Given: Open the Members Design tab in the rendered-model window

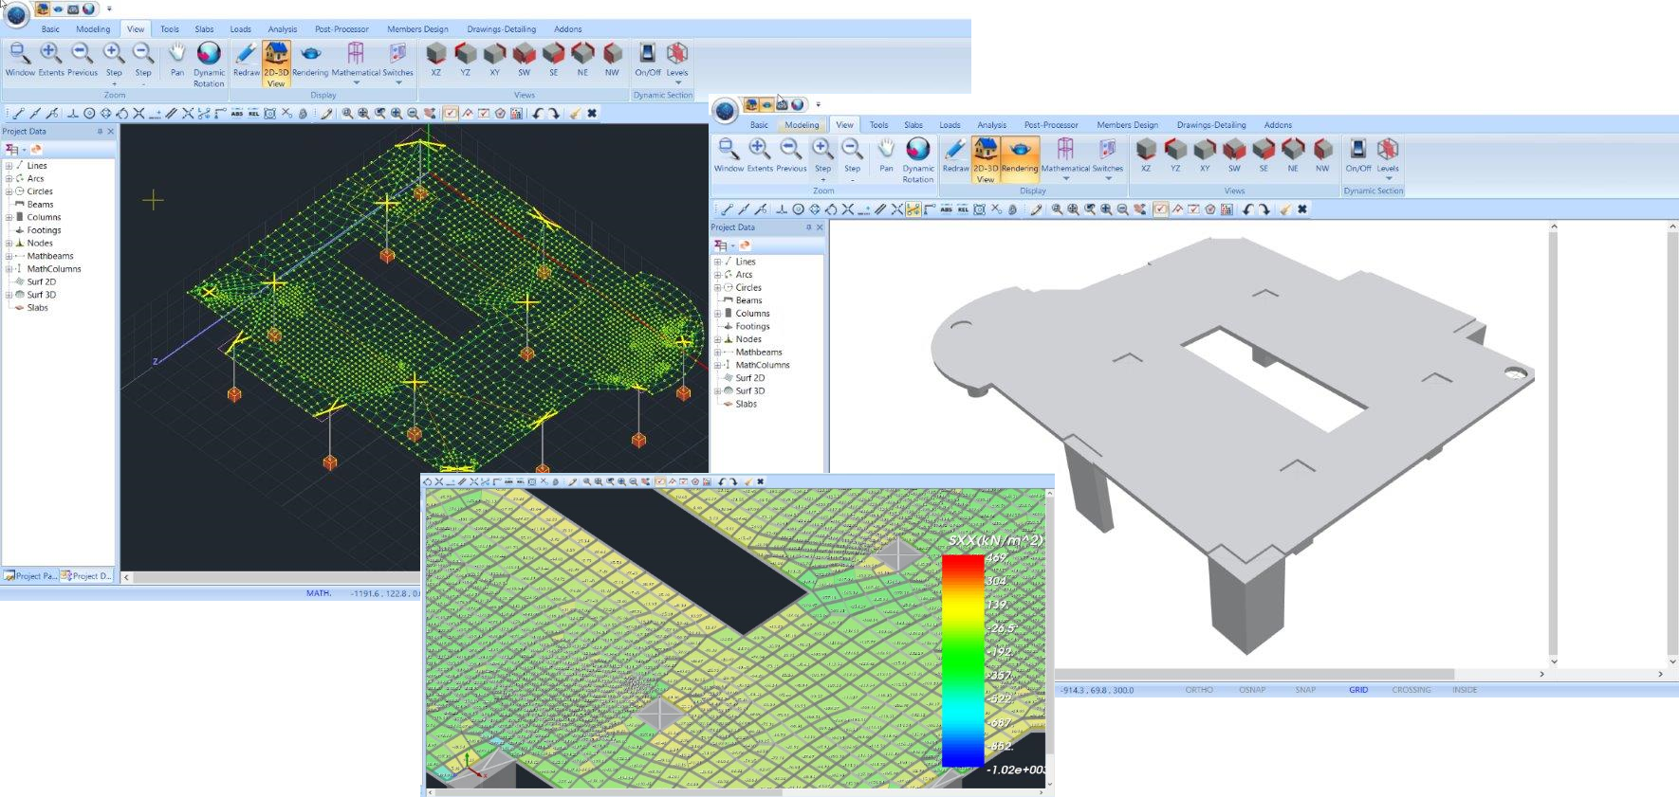Looking at the screenshot, I should click(1127, 125).
